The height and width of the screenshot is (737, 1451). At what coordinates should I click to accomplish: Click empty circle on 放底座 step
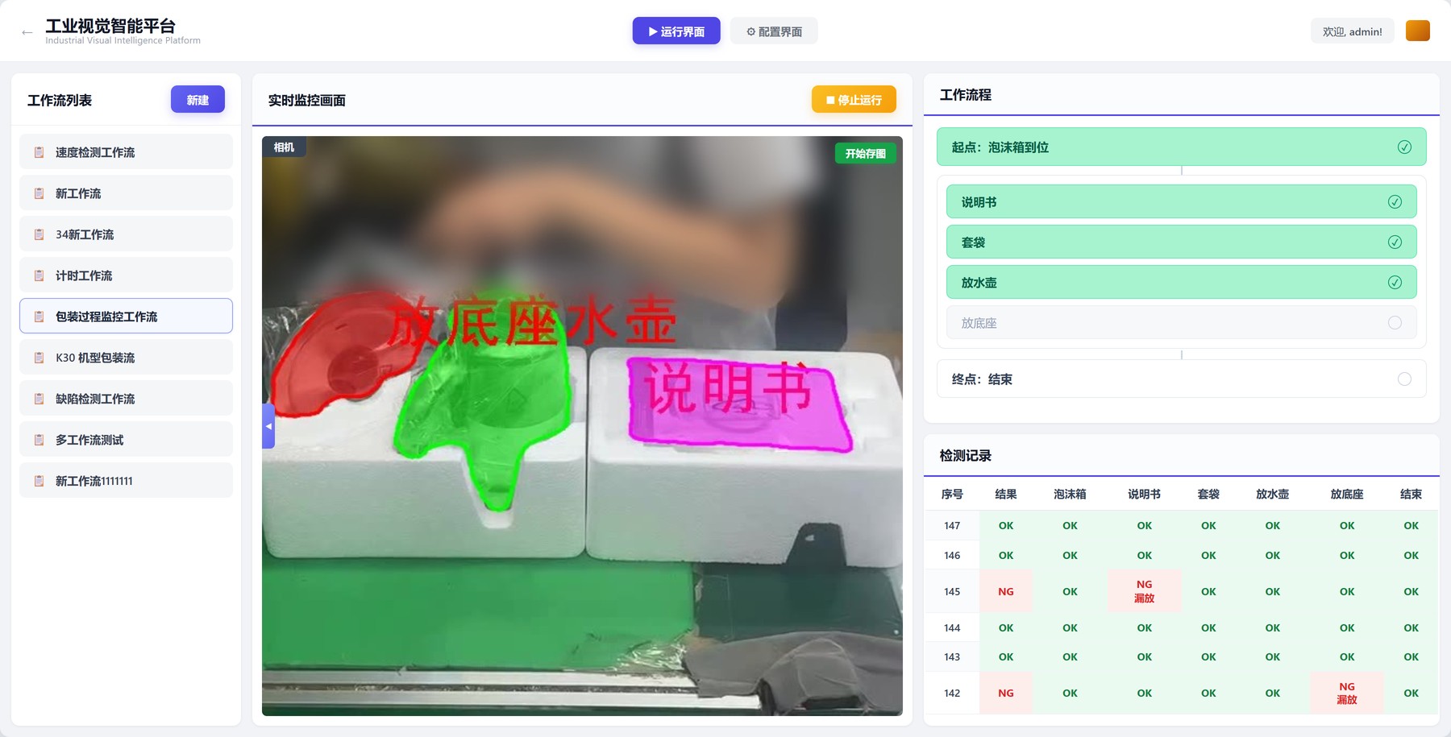point(1395,322)
